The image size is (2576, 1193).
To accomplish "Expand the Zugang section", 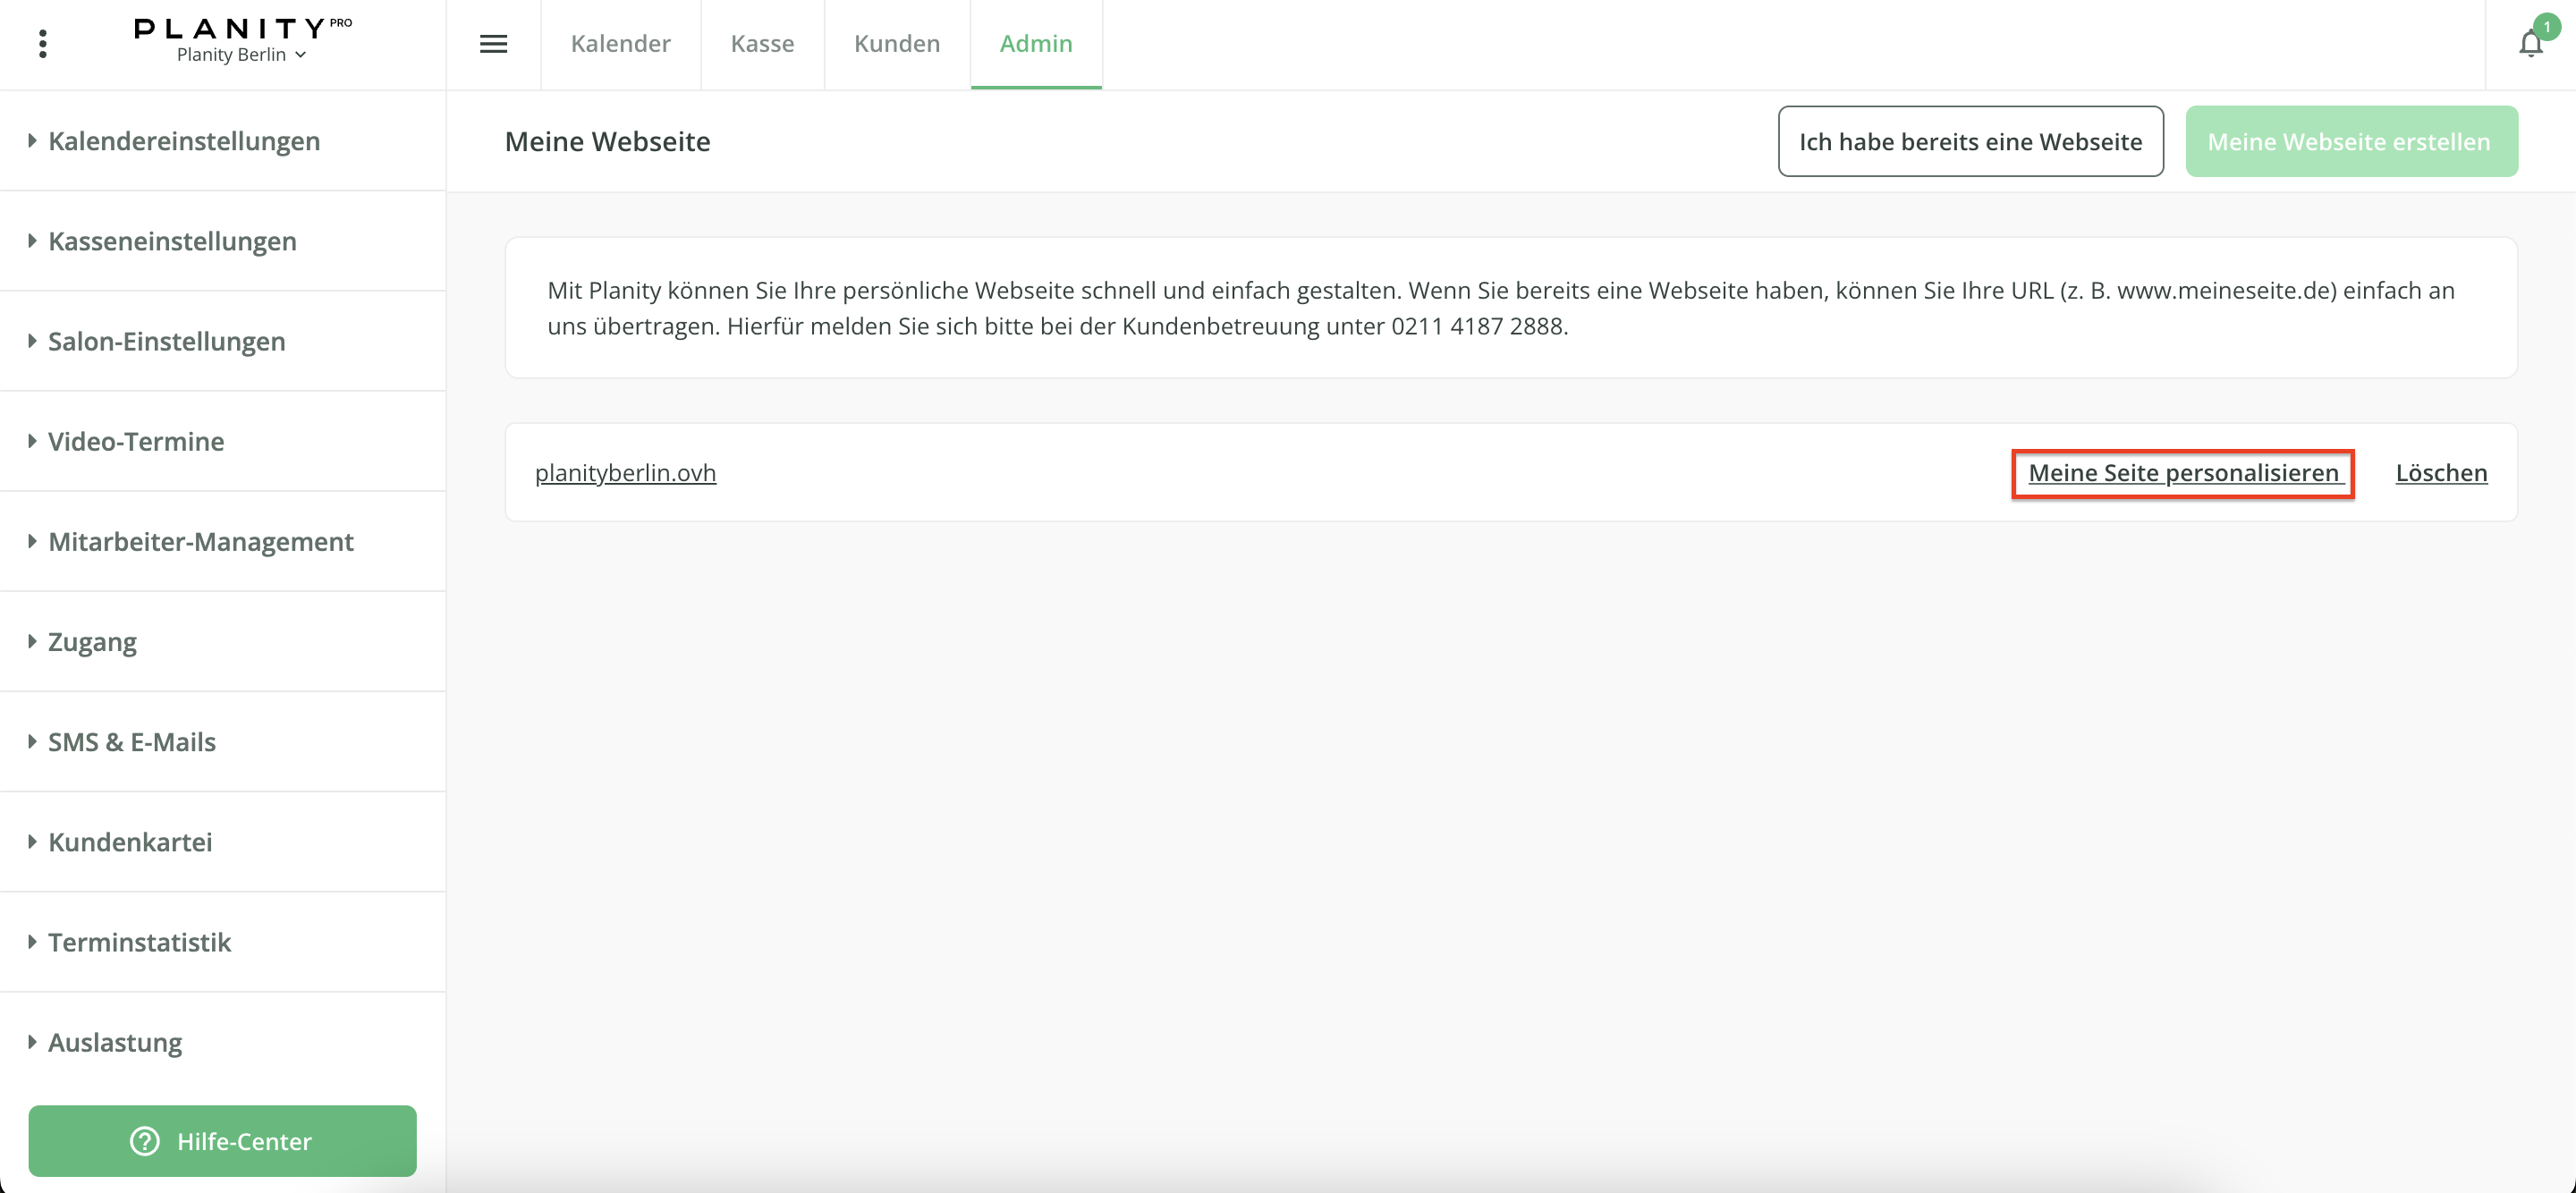I will [x=92, y=641].
